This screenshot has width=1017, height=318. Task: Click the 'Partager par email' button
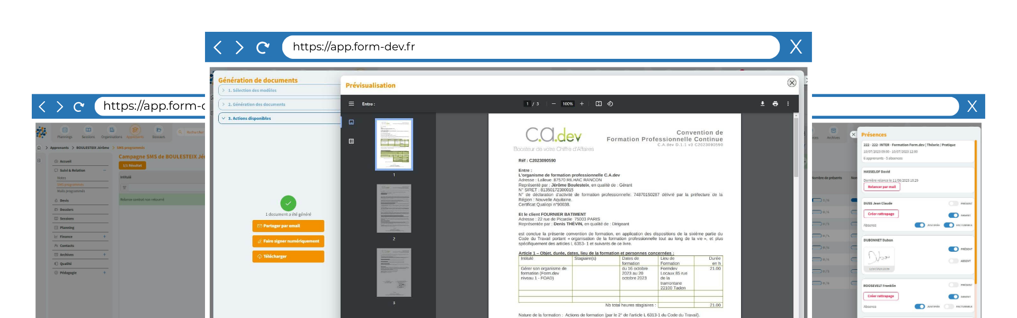pyautogui.click(x=288, y=226)
